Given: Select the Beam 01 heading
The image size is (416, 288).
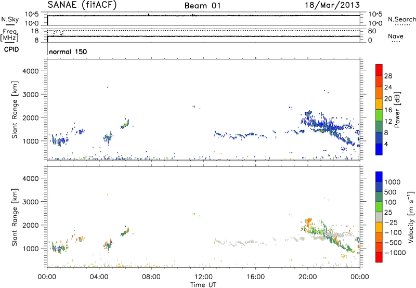Looking at the screenshot, I should click(202, 6).
